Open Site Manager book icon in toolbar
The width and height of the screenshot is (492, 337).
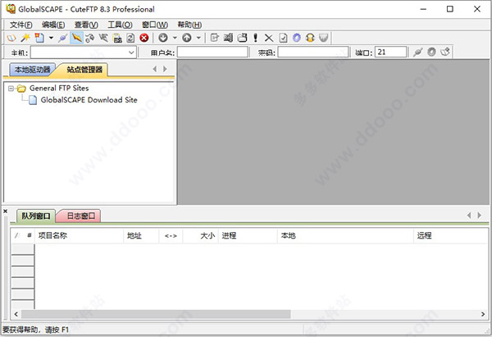pos(11,38)
